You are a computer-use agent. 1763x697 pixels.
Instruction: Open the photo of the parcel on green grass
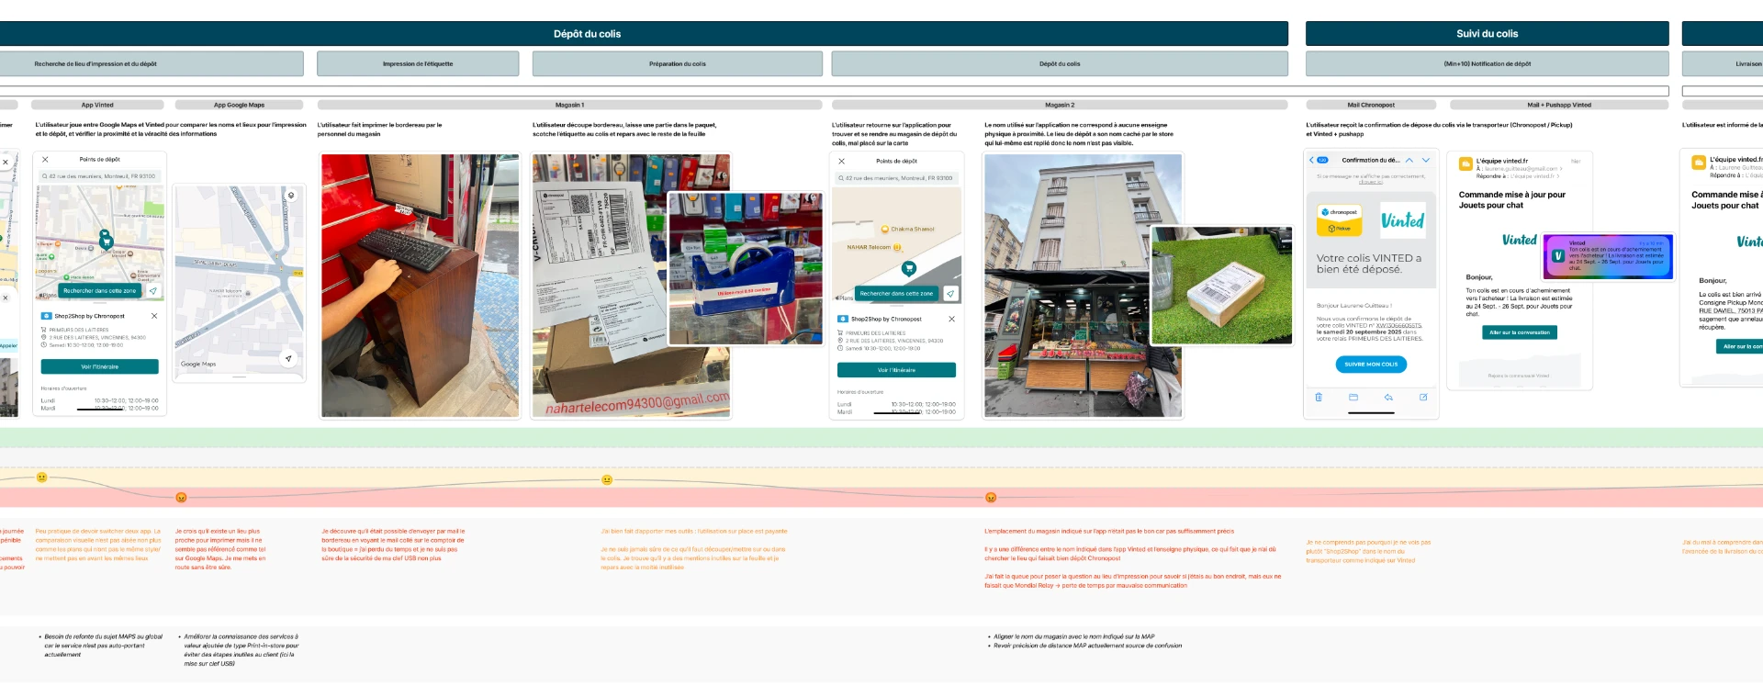(x=1221, y=285)
